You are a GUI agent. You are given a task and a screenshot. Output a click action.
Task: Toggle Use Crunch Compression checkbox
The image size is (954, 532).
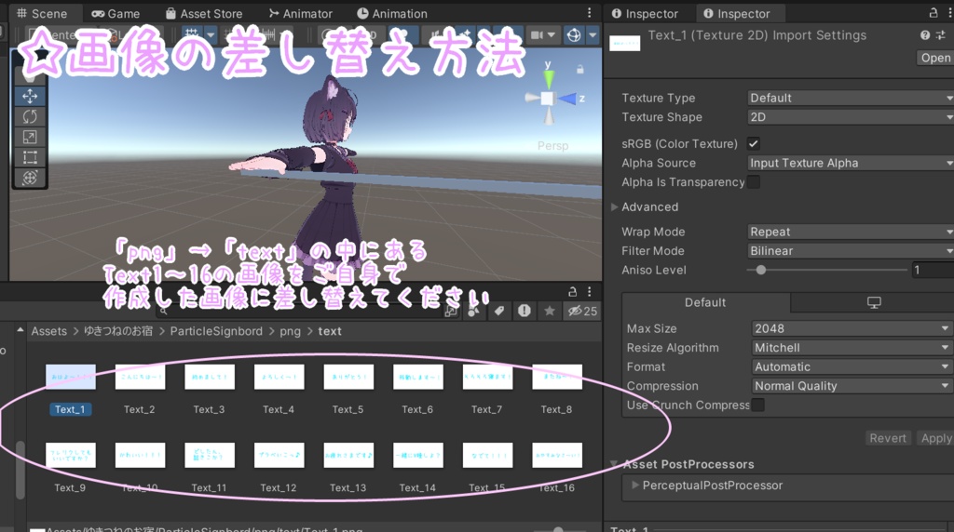[x=757, y=406]
